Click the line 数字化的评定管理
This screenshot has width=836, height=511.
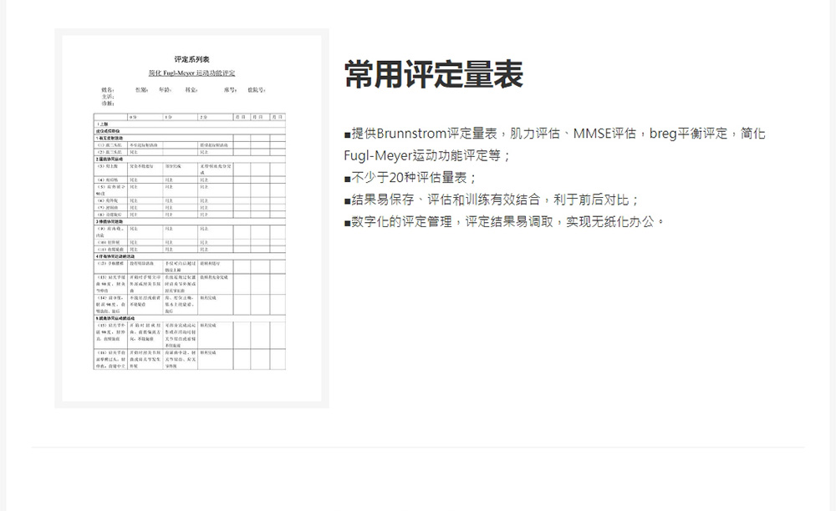(504, 221)
